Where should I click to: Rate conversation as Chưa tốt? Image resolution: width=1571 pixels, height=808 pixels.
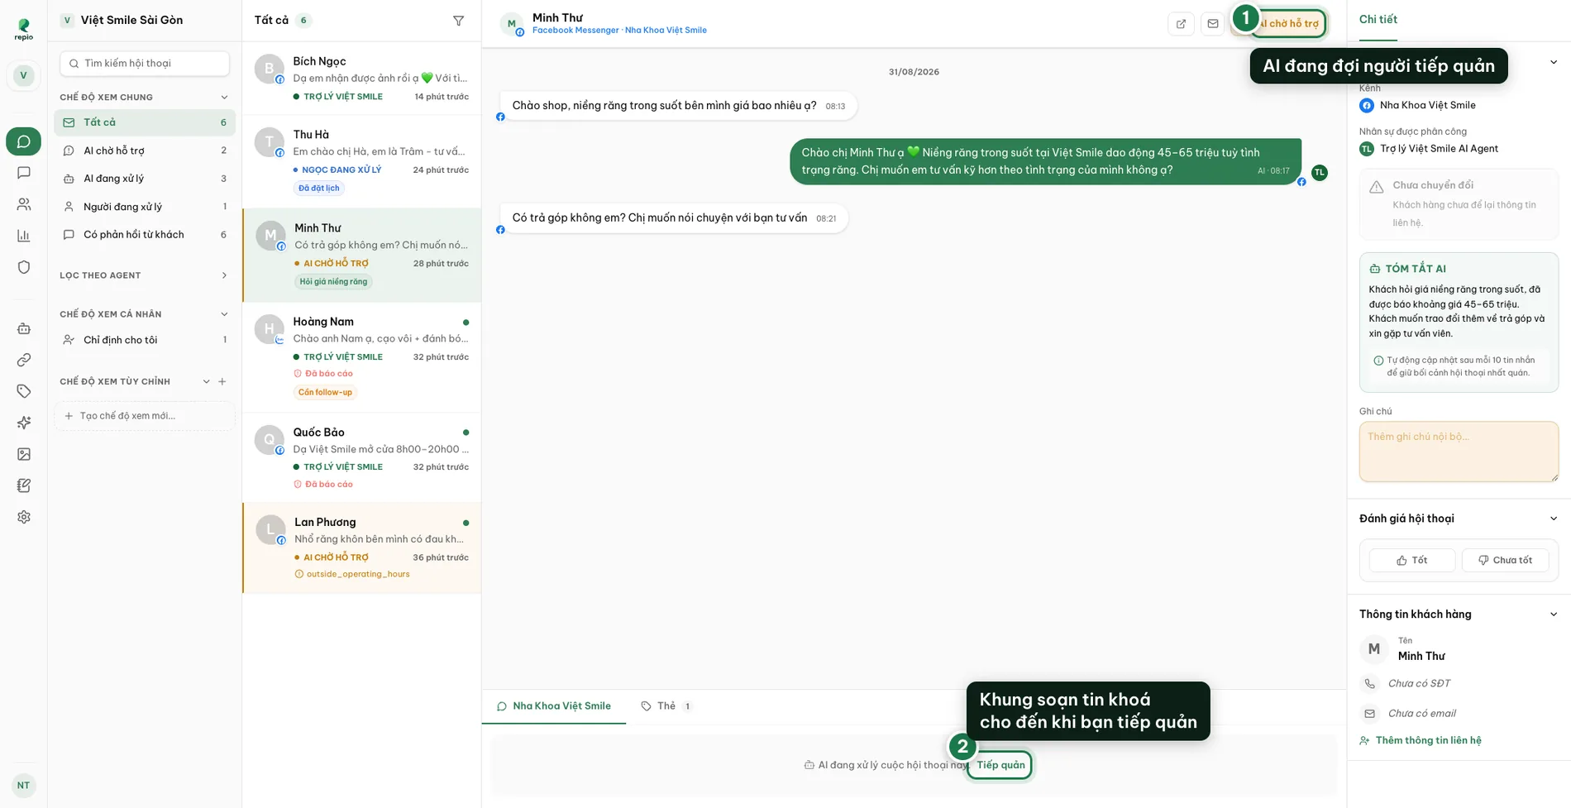click(1505, 560)
